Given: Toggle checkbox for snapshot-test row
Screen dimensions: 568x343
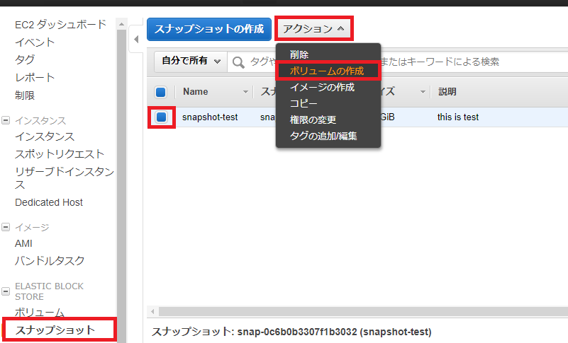Looking at the screenshot, I should (x=161, y=117).
